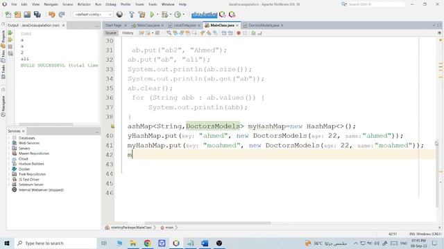Click the Source view button
The height and width of the screenshot is (249, 444).
(x=111, y=33)
